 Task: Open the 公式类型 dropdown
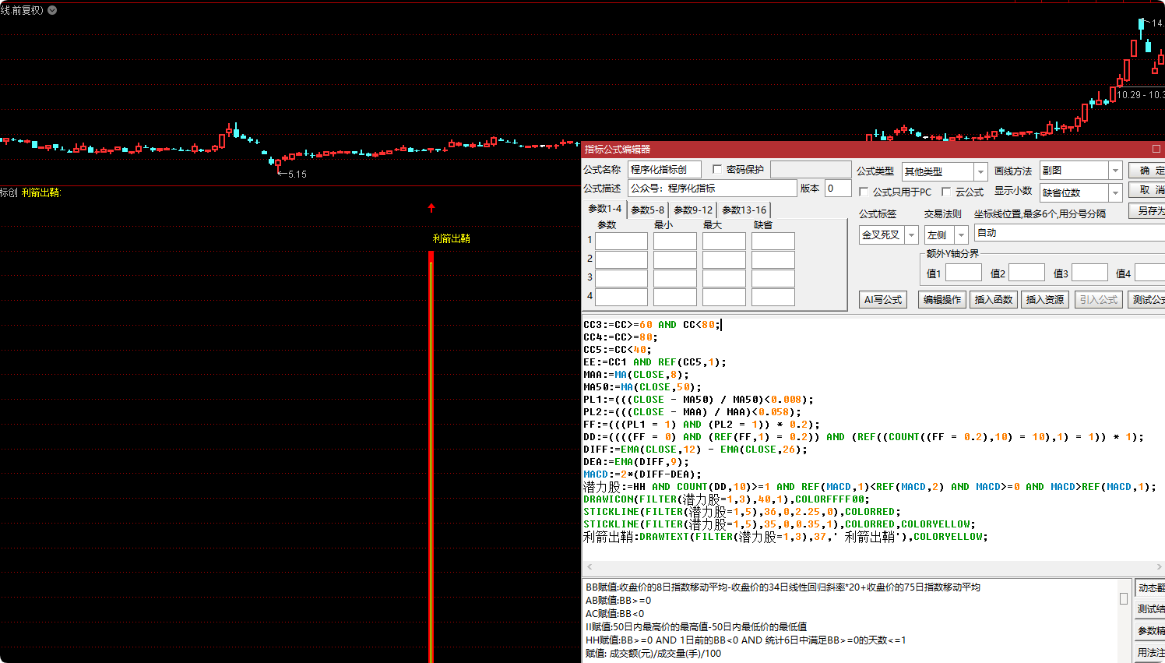pyautogui.click(x=980, y=171)
